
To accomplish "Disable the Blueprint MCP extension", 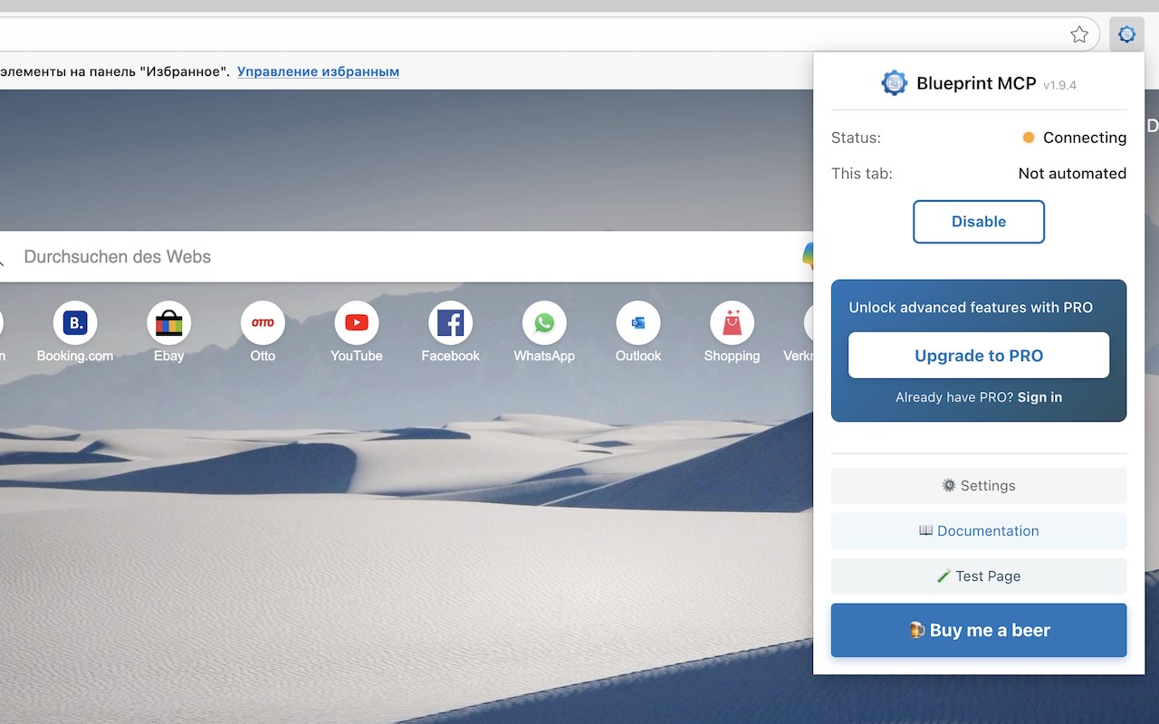I will tap(979, 222).
